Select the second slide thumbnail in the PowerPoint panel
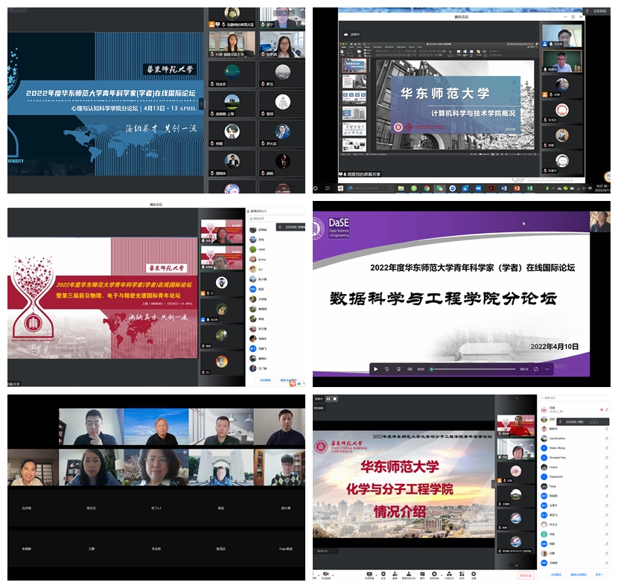The height and width of the screenshot is (588, 618). 354,81
